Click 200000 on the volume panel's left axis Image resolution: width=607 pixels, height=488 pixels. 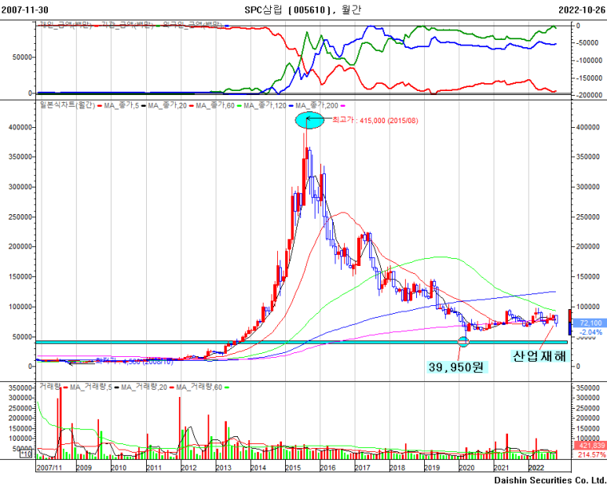point(20,418)
